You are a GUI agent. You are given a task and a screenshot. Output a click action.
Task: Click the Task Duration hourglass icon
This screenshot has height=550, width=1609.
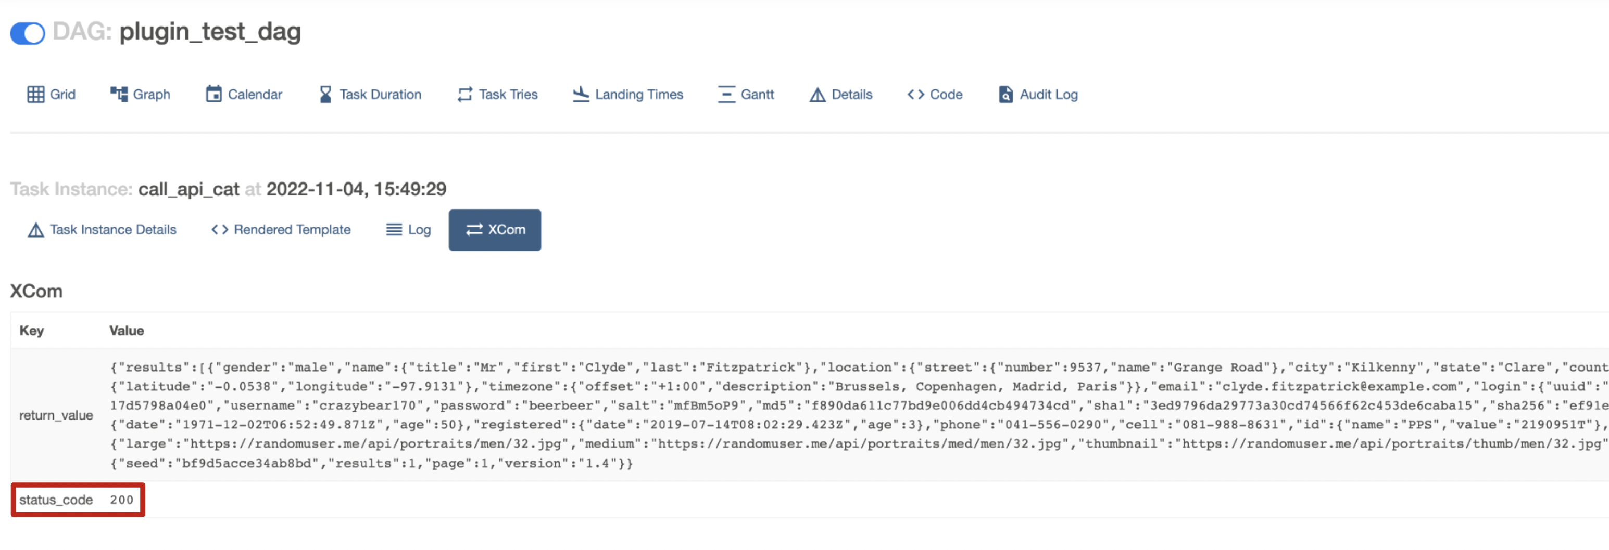324,94
